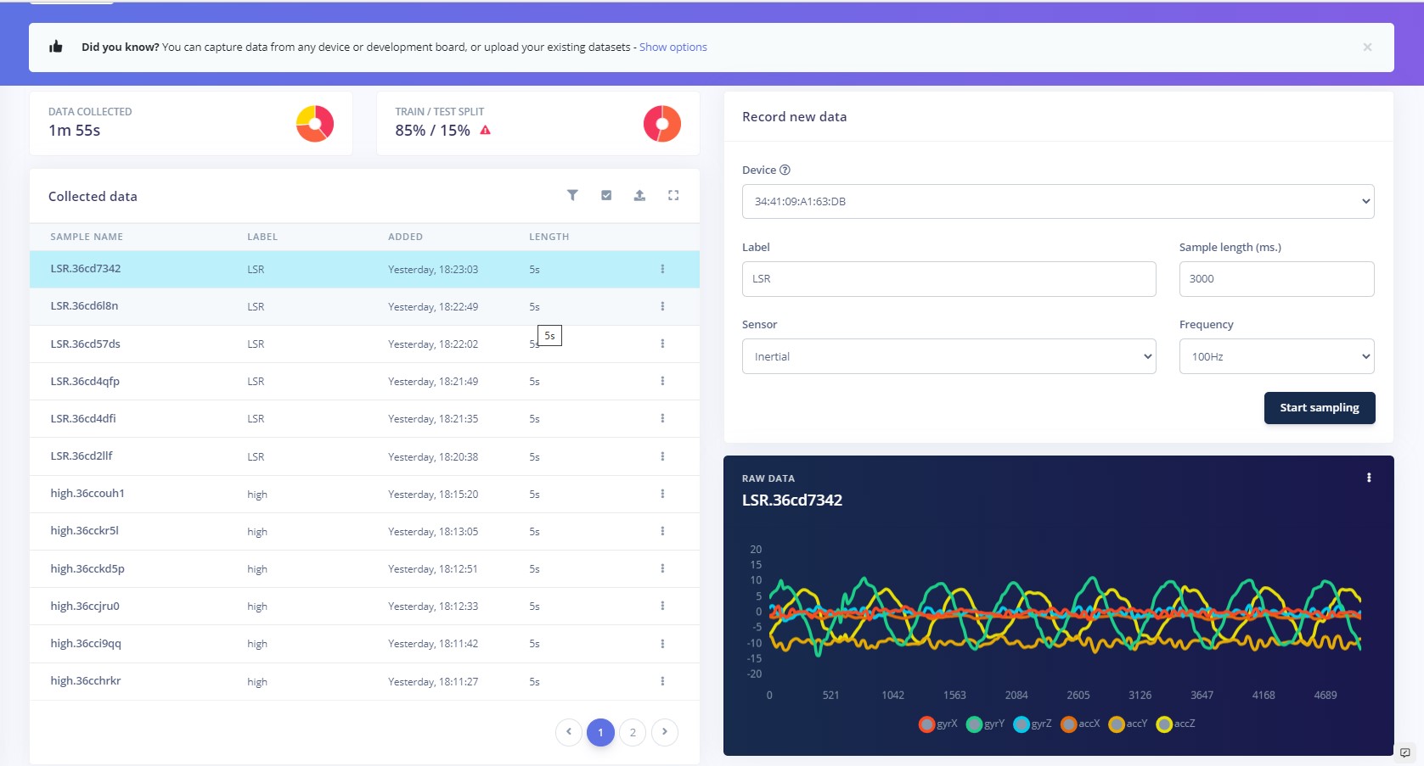
Task: Click Start sampling button
Action: pyautogui.click(x=1320, y=408)
